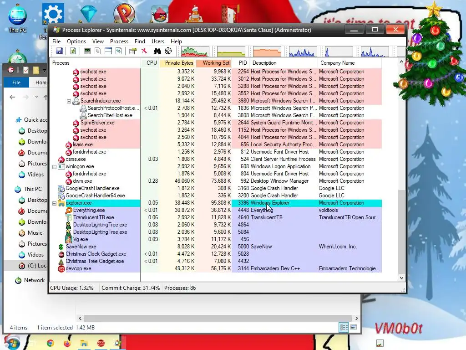
Task: Click the process list scroll down arrow
Action: [401, 278]
